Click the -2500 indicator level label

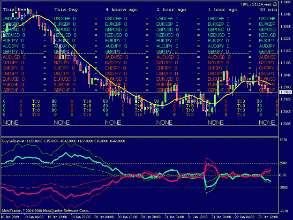(x=283, y=188)
